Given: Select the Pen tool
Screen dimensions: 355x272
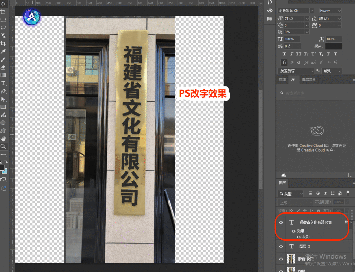Looking at the screenshot, I should click(x=3, y=91).
